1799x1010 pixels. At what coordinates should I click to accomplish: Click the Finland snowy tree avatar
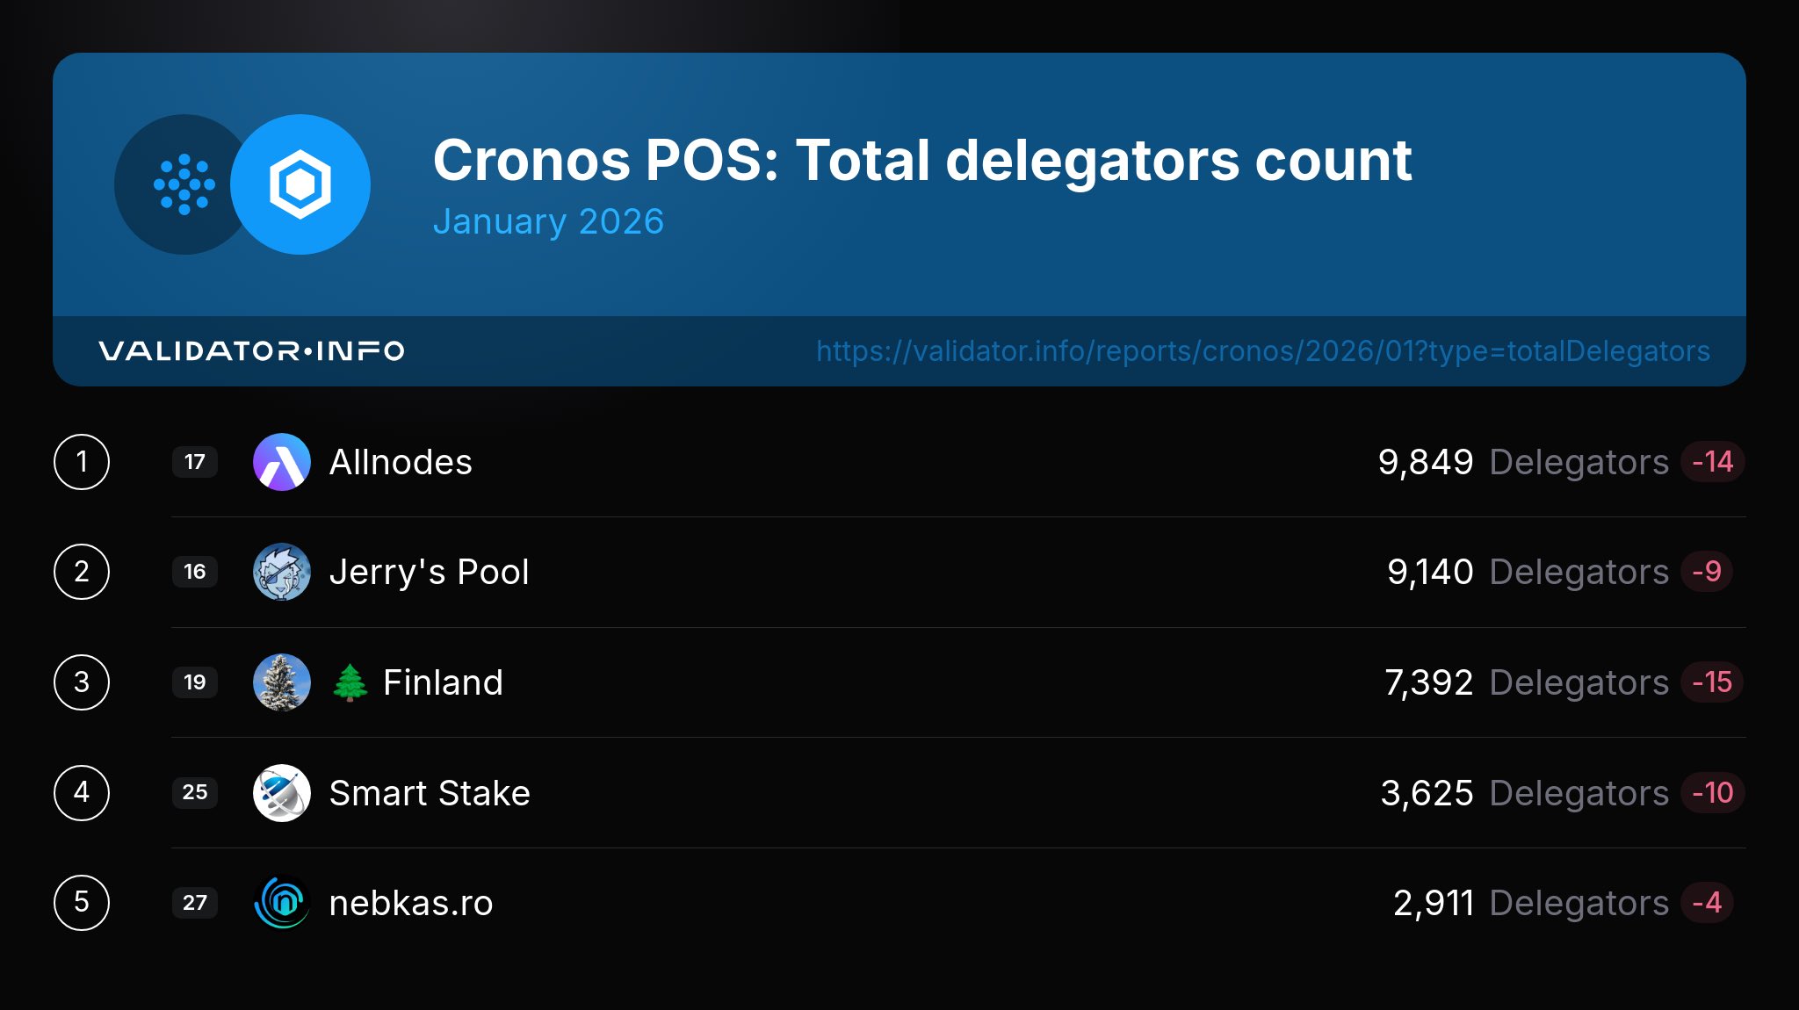point(282,682)
